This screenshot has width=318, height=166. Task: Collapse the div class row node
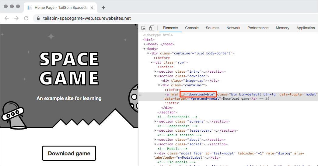pyautogui.click(x=152, y=62)
